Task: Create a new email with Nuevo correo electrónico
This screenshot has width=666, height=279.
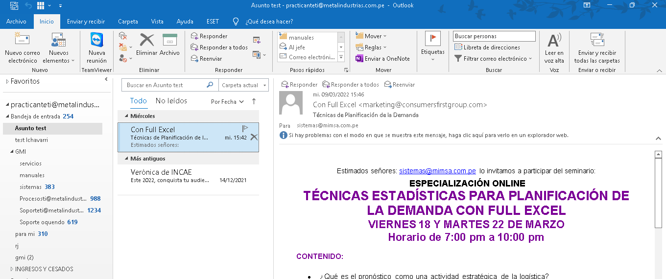Action: tap(23, 48)
